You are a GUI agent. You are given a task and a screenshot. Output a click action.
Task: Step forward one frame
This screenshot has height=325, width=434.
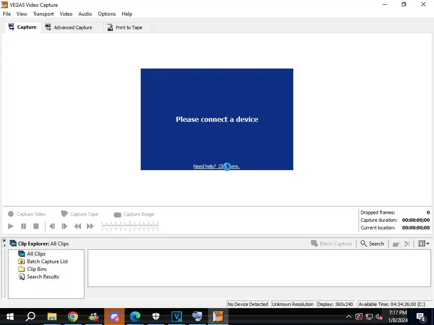pyautogui.click(x=64, y=226)
